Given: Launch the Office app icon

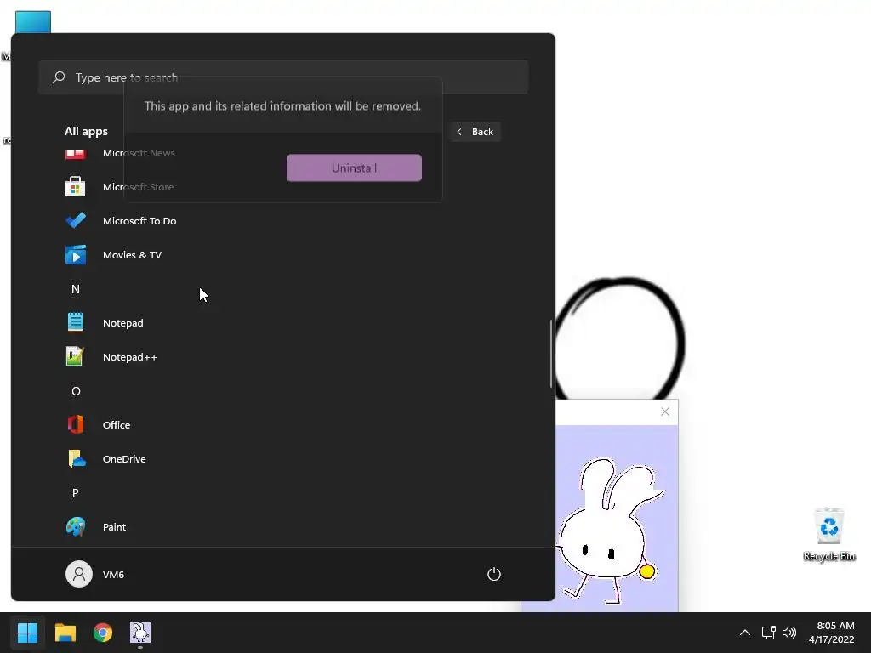Looking at the screenshot, I should (x=76, y=425).
